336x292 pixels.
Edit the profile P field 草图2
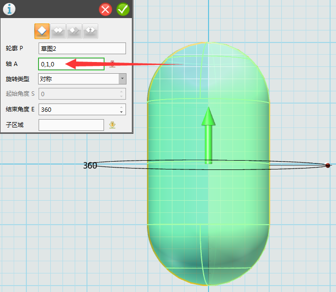[82, 48]
